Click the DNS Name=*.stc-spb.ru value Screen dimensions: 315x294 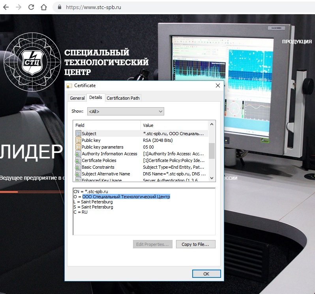174,174
